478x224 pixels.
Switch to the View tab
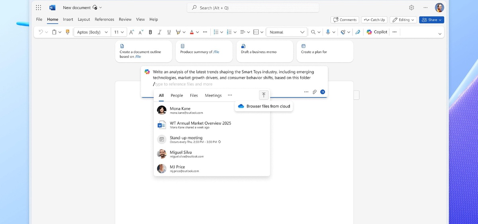coord(140,19)
